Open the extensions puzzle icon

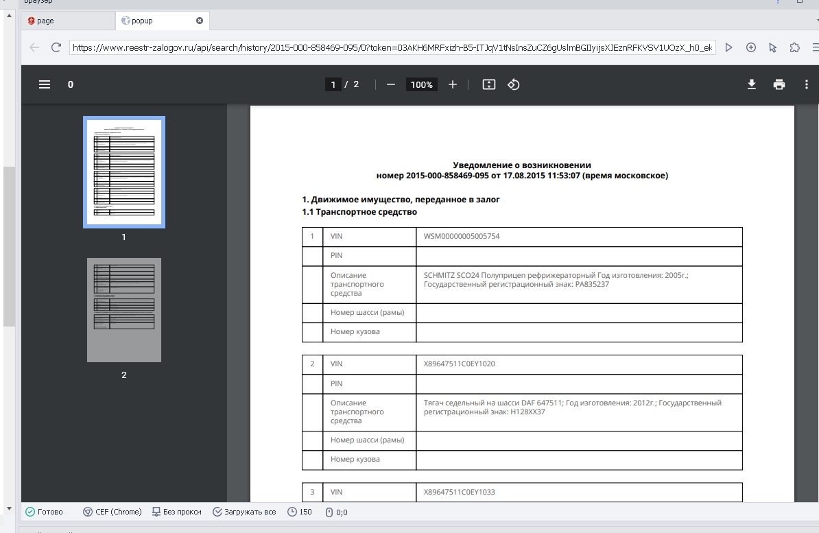795,48
